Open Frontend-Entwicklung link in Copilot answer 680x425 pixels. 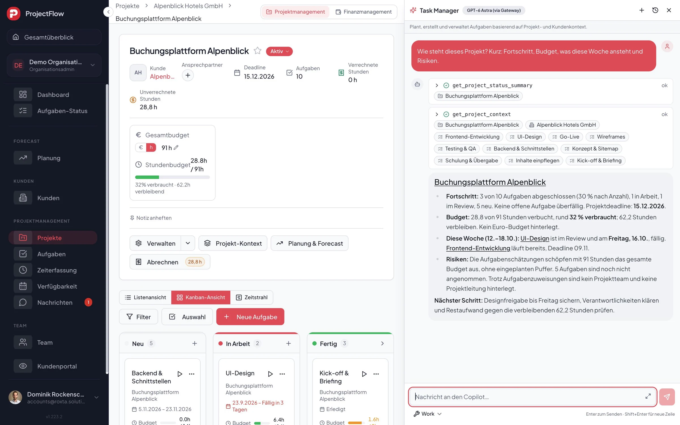(x=478, y=248)
